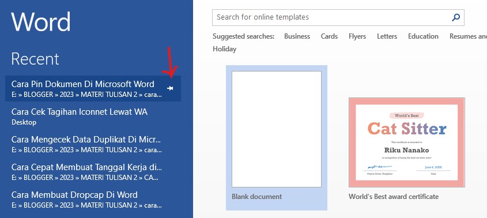Click the World's Best award certificate caption
The width and height of the screenshot is (487, 218).
tap(394, 197)
